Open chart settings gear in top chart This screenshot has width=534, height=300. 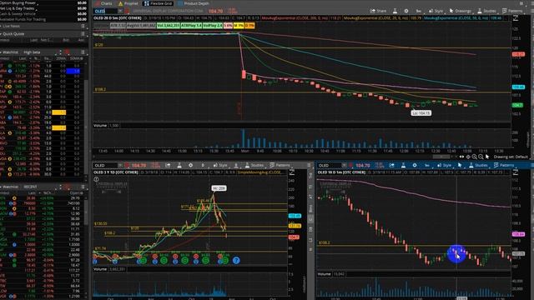[x=406, y=11]
